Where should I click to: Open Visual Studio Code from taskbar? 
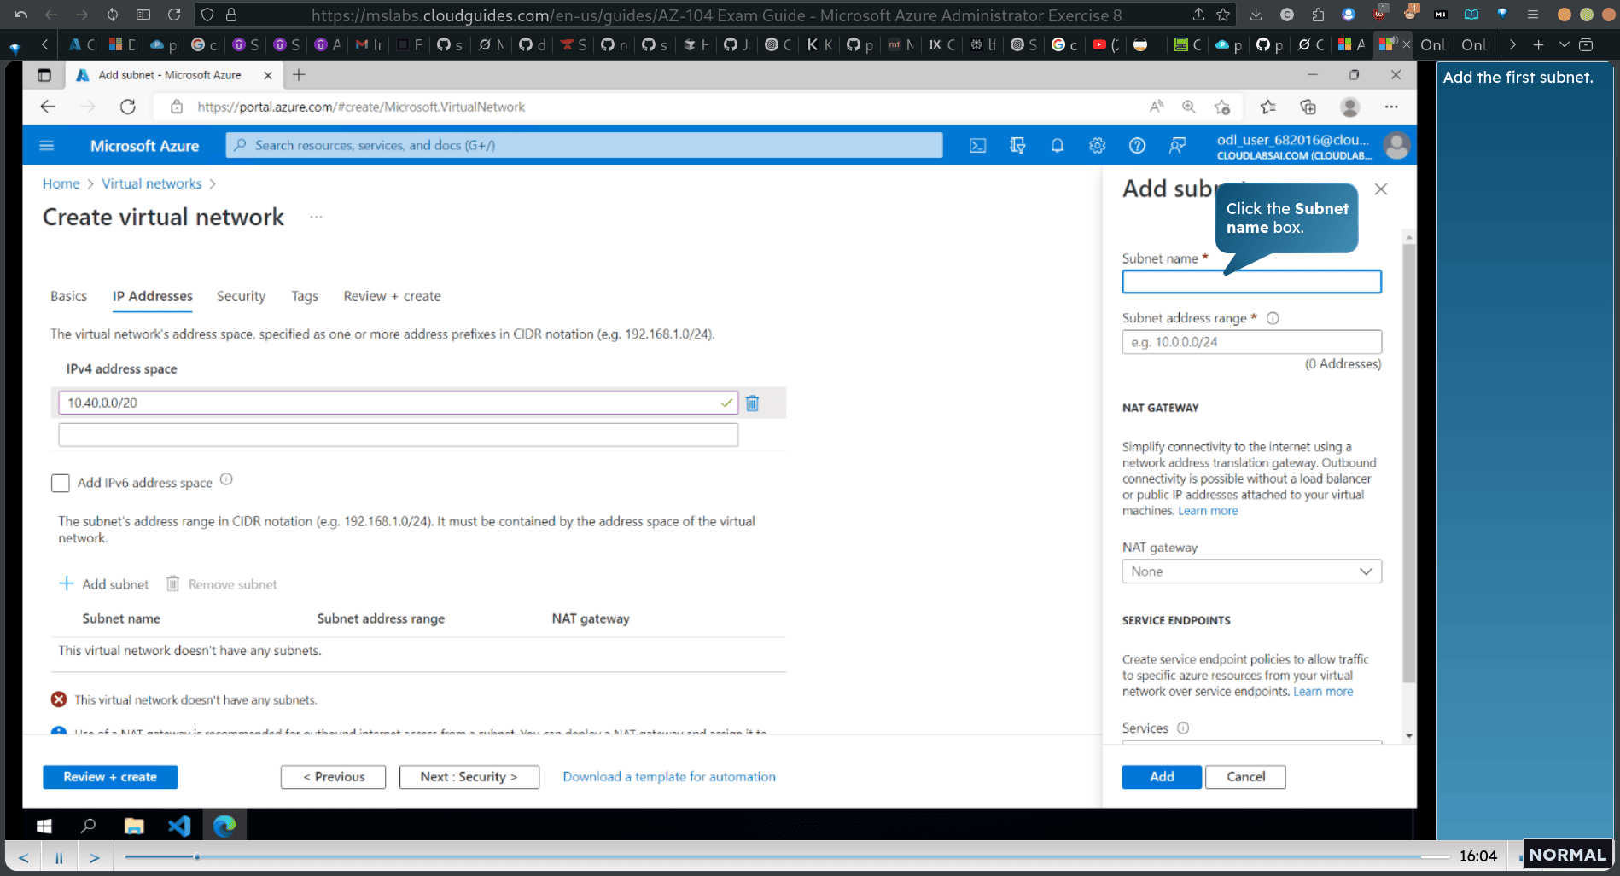coord(179,826)
